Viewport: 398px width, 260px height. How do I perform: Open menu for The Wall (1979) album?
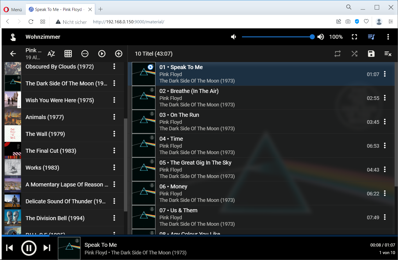pyautogui.click(x=114, y=134)
